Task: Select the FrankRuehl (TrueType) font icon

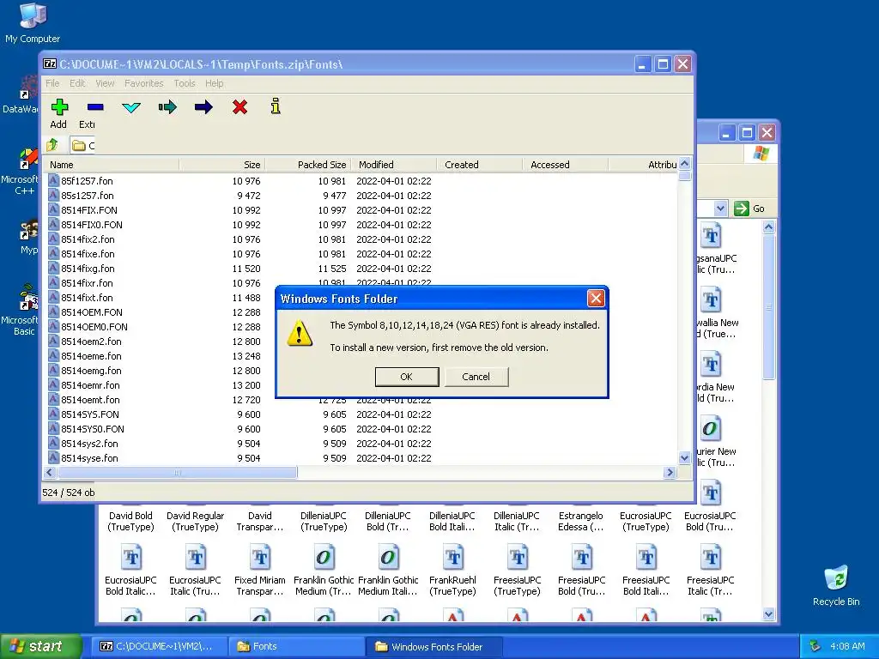Action: coord(453,558)
